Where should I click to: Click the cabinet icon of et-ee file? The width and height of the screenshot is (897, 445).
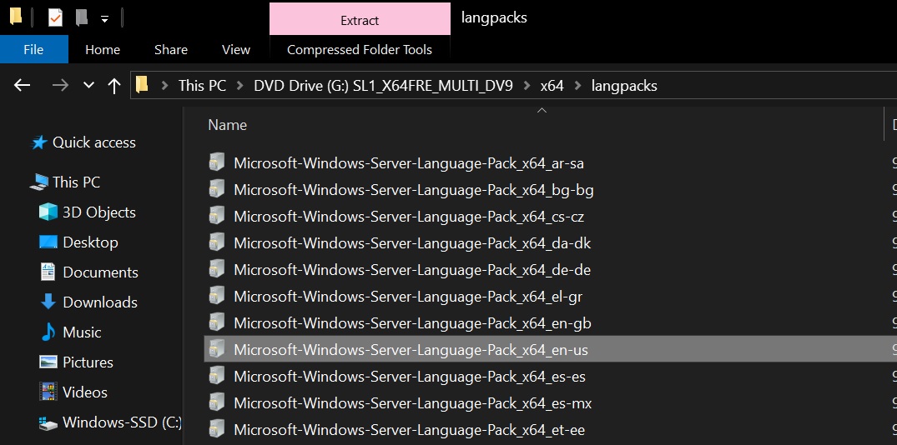[x=217, y=428]
